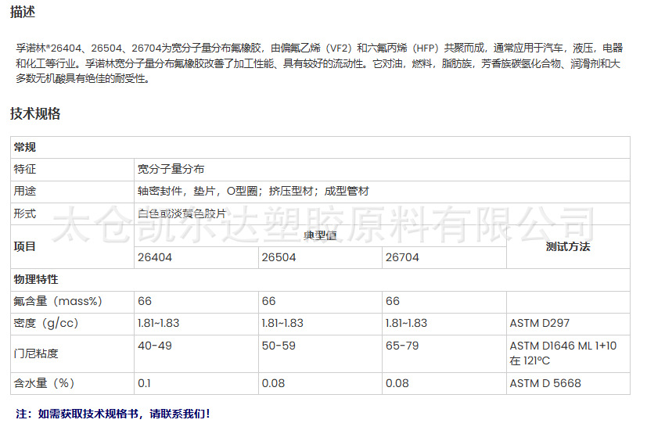Click the 形式 row label
The width and height of the screenshot is (647, 434).
(x=25, y=213)
